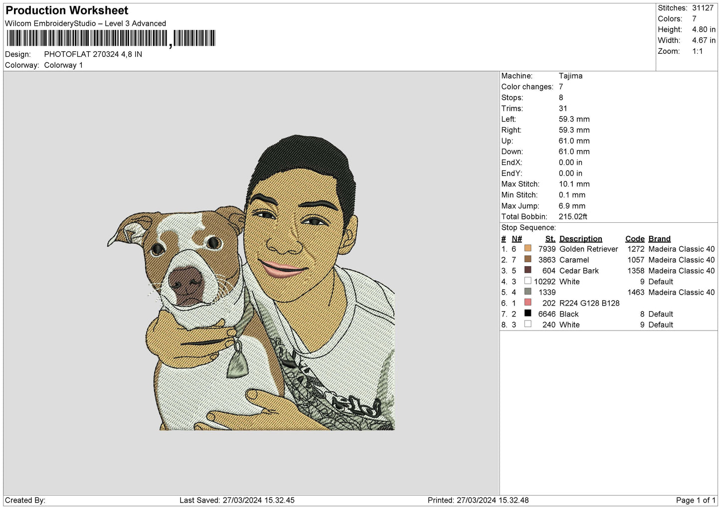The image size is (721, 509).
Task: Click the Black color swatch
Action: click(x=527, y=314)
